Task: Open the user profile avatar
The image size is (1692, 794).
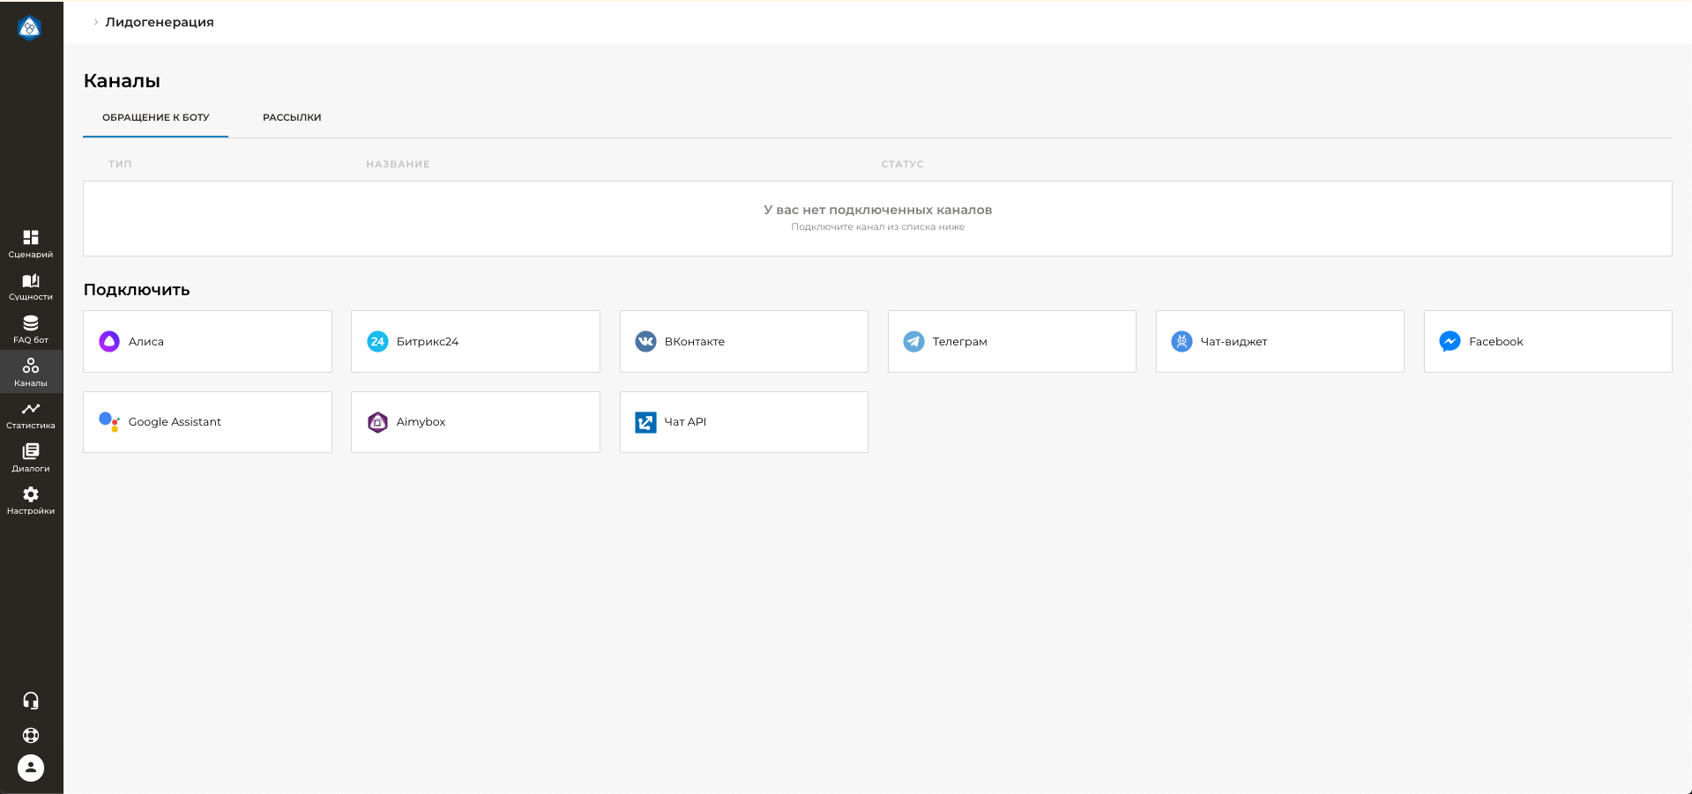Action: click(x=31, y=768)
